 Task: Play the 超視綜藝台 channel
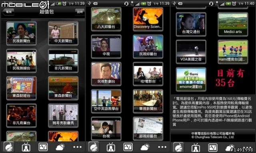(148, 129)
